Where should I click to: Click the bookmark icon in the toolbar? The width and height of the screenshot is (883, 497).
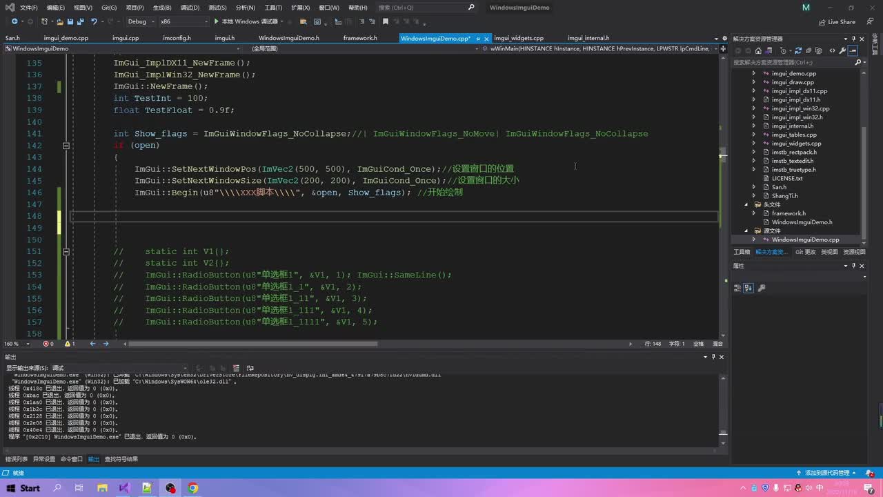tap(385, 21)
